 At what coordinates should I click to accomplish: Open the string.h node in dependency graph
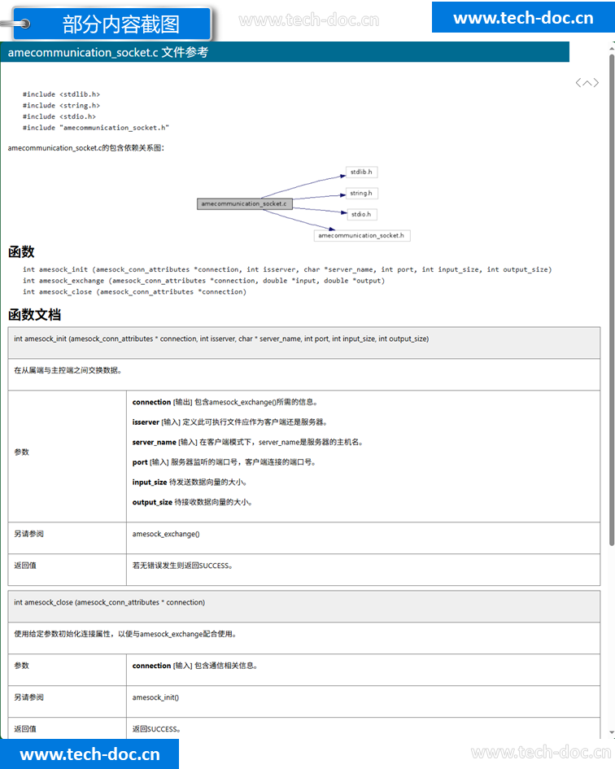[x=361, y=193]
